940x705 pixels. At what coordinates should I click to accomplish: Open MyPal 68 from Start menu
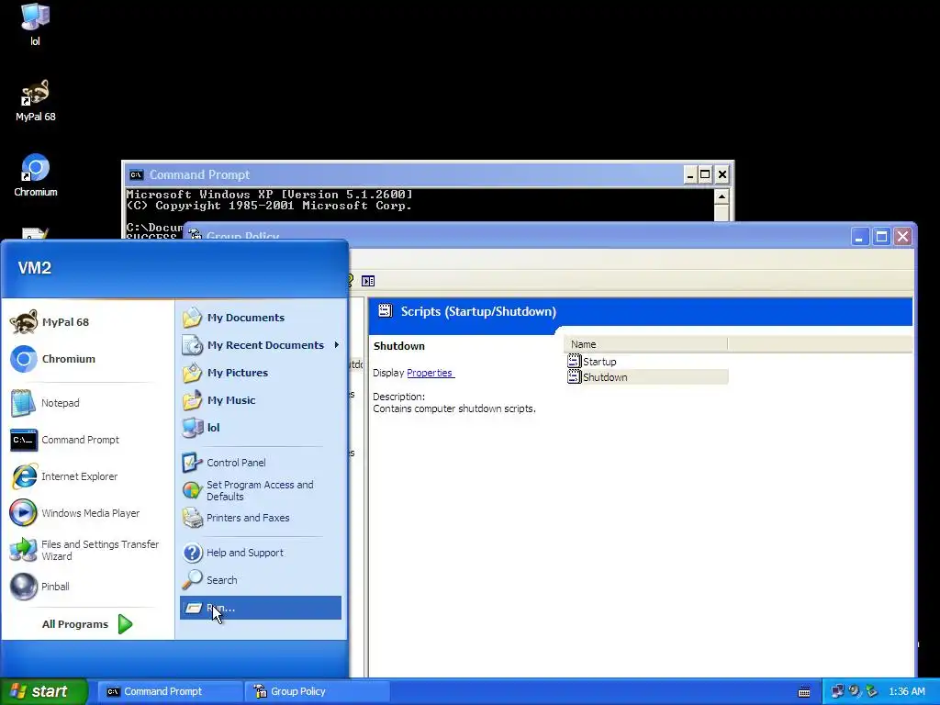pyautogui.click(x=87, y=322)
